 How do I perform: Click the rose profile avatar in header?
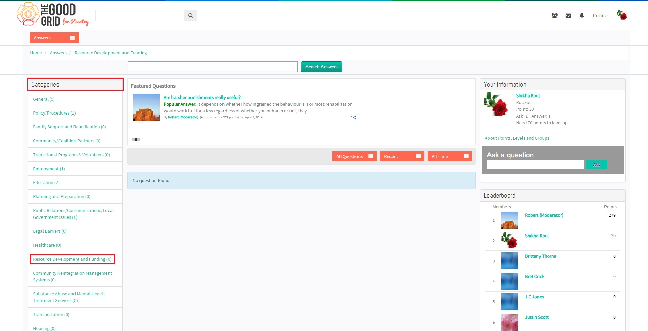622,15
